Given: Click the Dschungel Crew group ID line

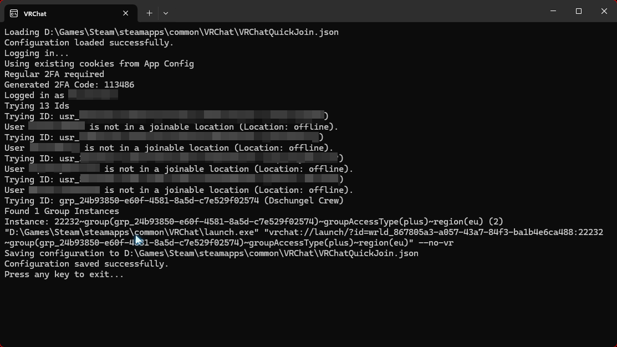Looking at the screenshot, I should point(174,201).
